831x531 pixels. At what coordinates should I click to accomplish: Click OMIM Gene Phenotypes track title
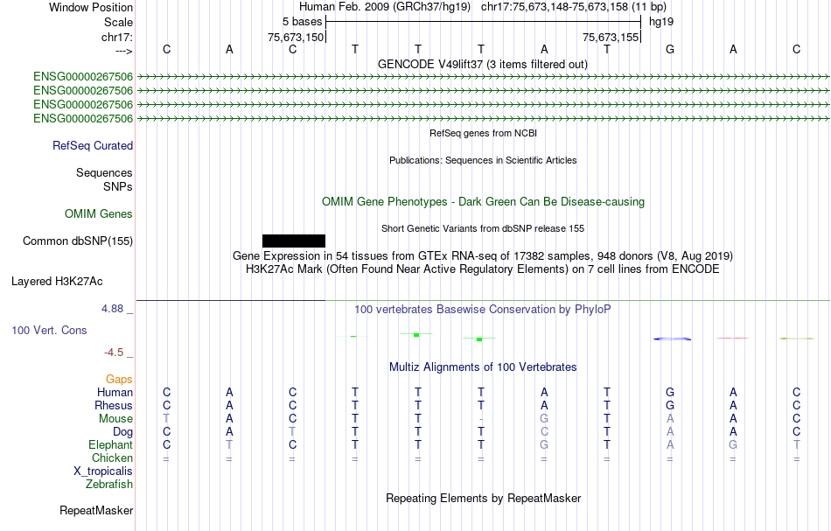pos(484,202)
